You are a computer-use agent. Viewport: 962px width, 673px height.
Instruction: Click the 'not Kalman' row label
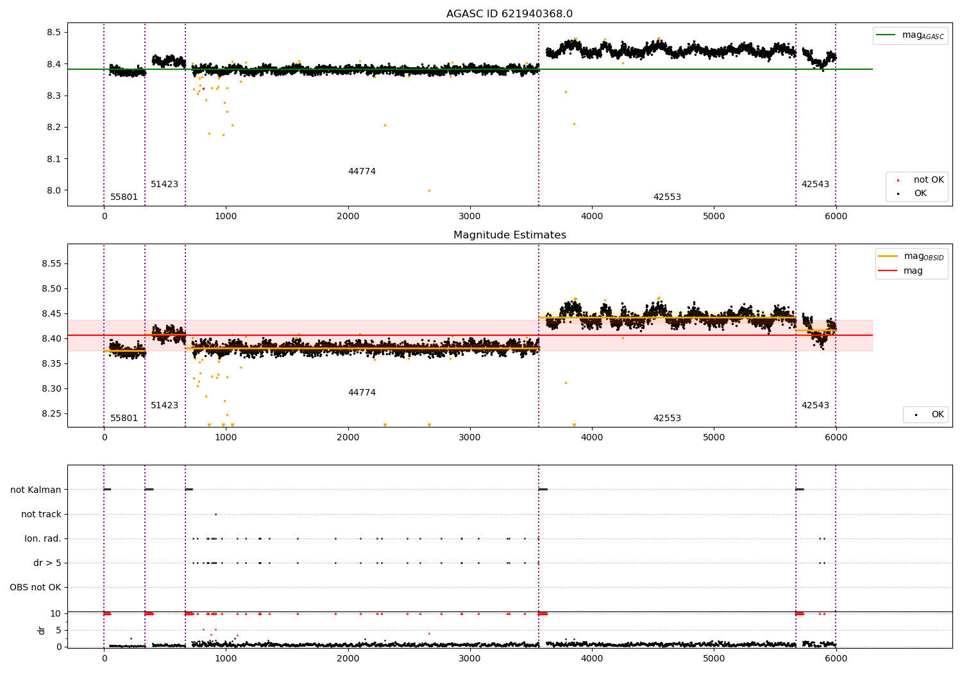pyautogui.click(x=36, y=490)
